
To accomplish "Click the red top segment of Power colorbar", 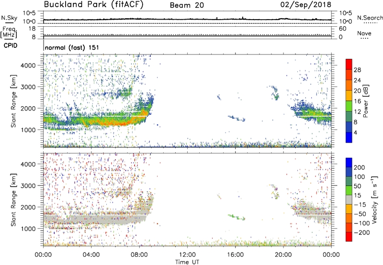I will tap(349, 64).
